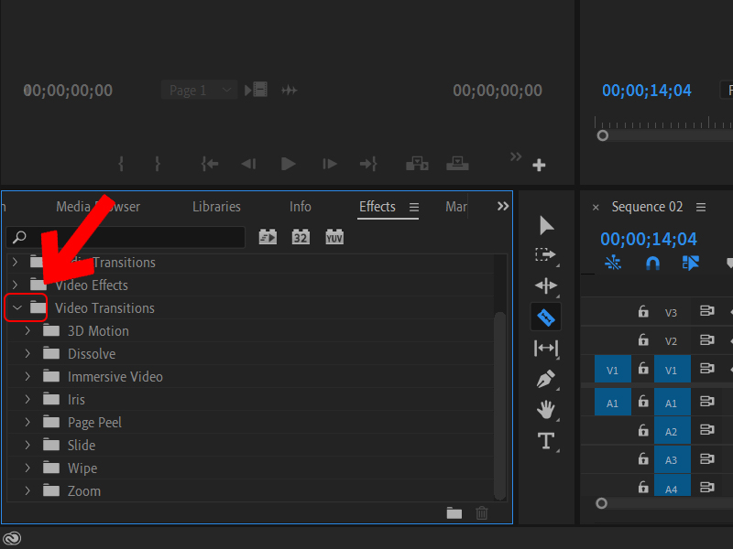Disable the A1 source patching toggle
The width and height of the screenshot is (733, 549).
pos(612,402)
